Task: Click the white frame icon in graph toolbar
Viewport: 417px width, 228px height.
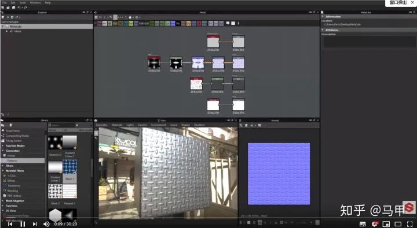Action: (233, 23)
